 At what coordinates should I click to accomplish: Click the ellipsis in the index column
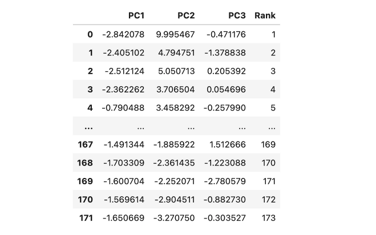[89, 127]
